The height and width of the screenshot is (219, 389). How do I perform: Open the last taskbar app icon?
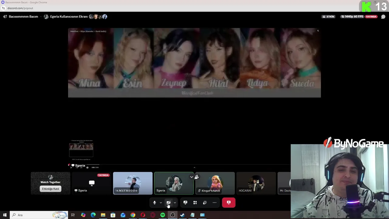click(202, 215)
